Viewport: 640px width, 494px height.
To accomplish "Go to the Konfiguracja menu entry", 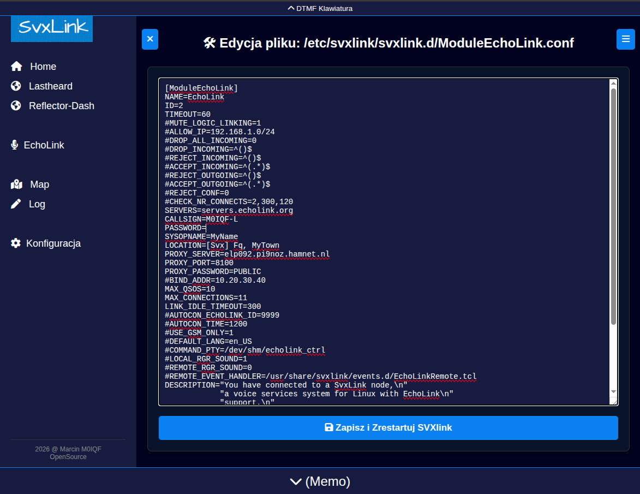I will coord(53,243).
